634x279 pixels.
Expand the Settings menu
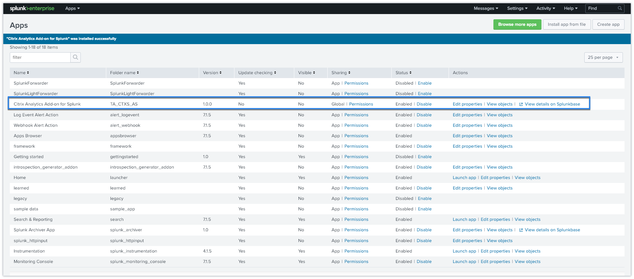pos(517,8)
